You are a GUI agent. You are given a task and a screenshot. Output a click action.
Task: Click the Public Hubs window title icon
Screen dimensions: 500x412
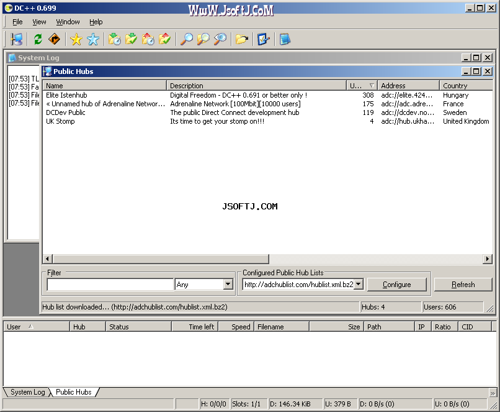pos(48,71)
